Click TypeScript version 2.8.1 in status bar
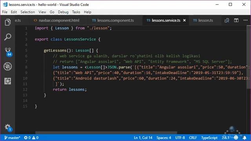 [225, 137]
